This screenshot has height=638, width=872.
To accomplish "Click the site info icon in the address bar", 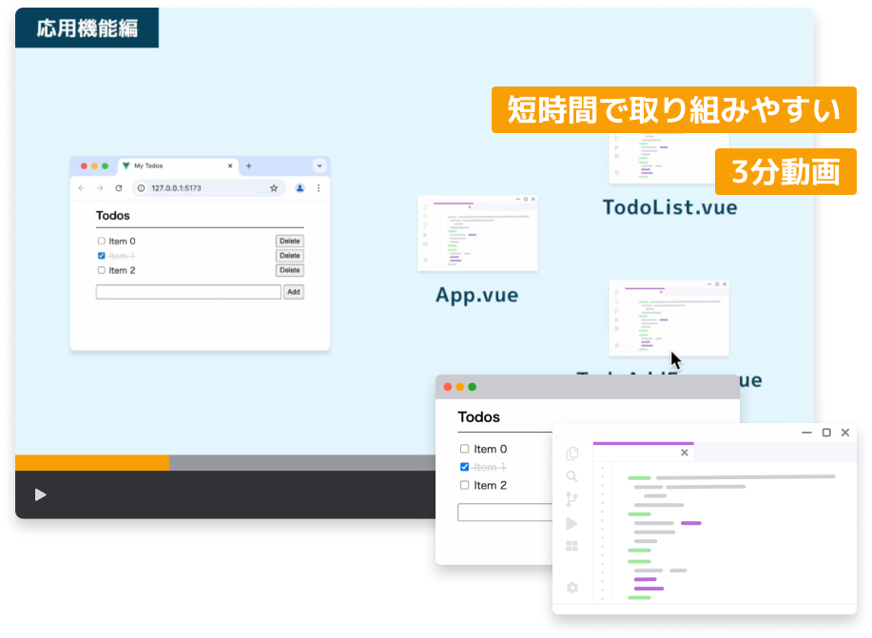I will (x=142, y=188).
